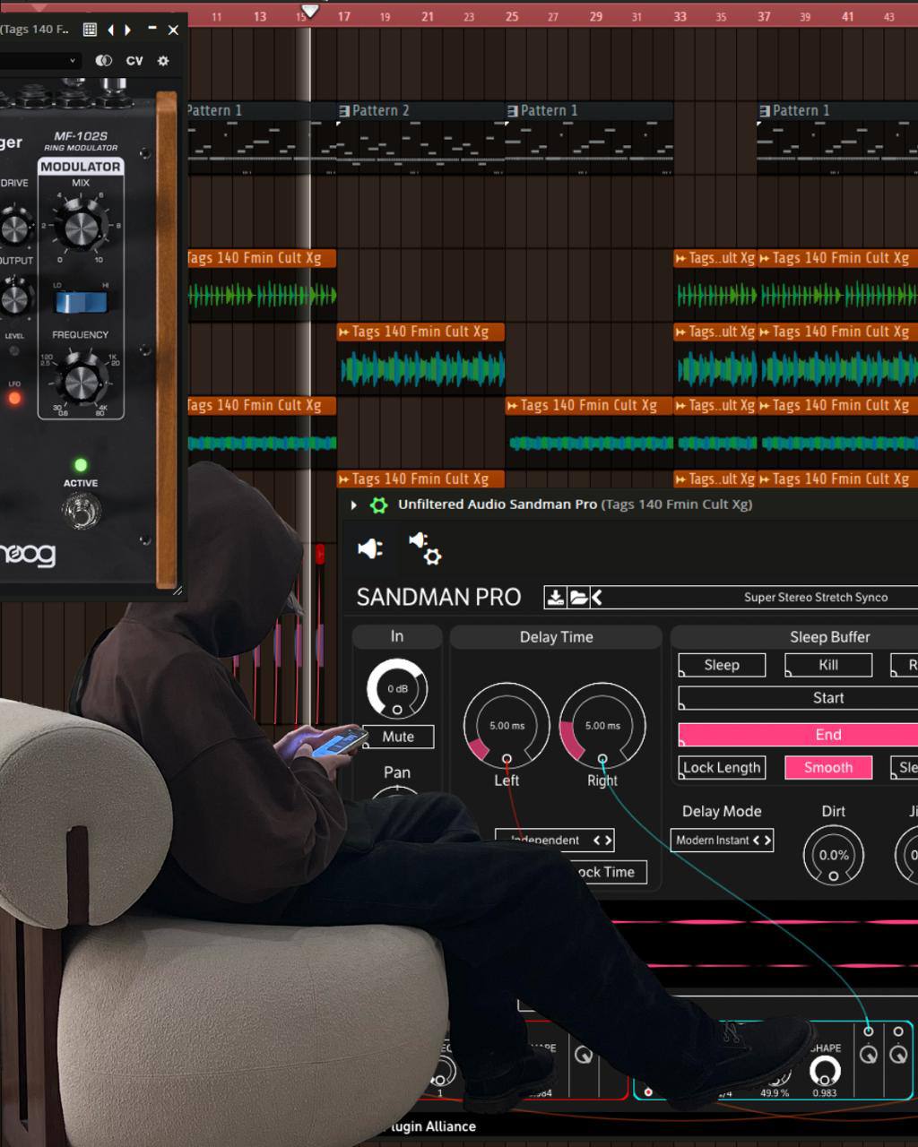
Task: Toggle the Lock Time button
Action: click(x=608, y=872)
